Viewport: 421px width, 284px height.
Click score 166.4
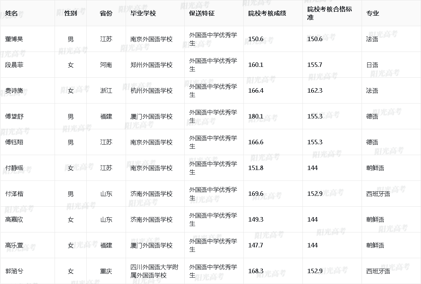pyautogui.click(x=256, y=90)
